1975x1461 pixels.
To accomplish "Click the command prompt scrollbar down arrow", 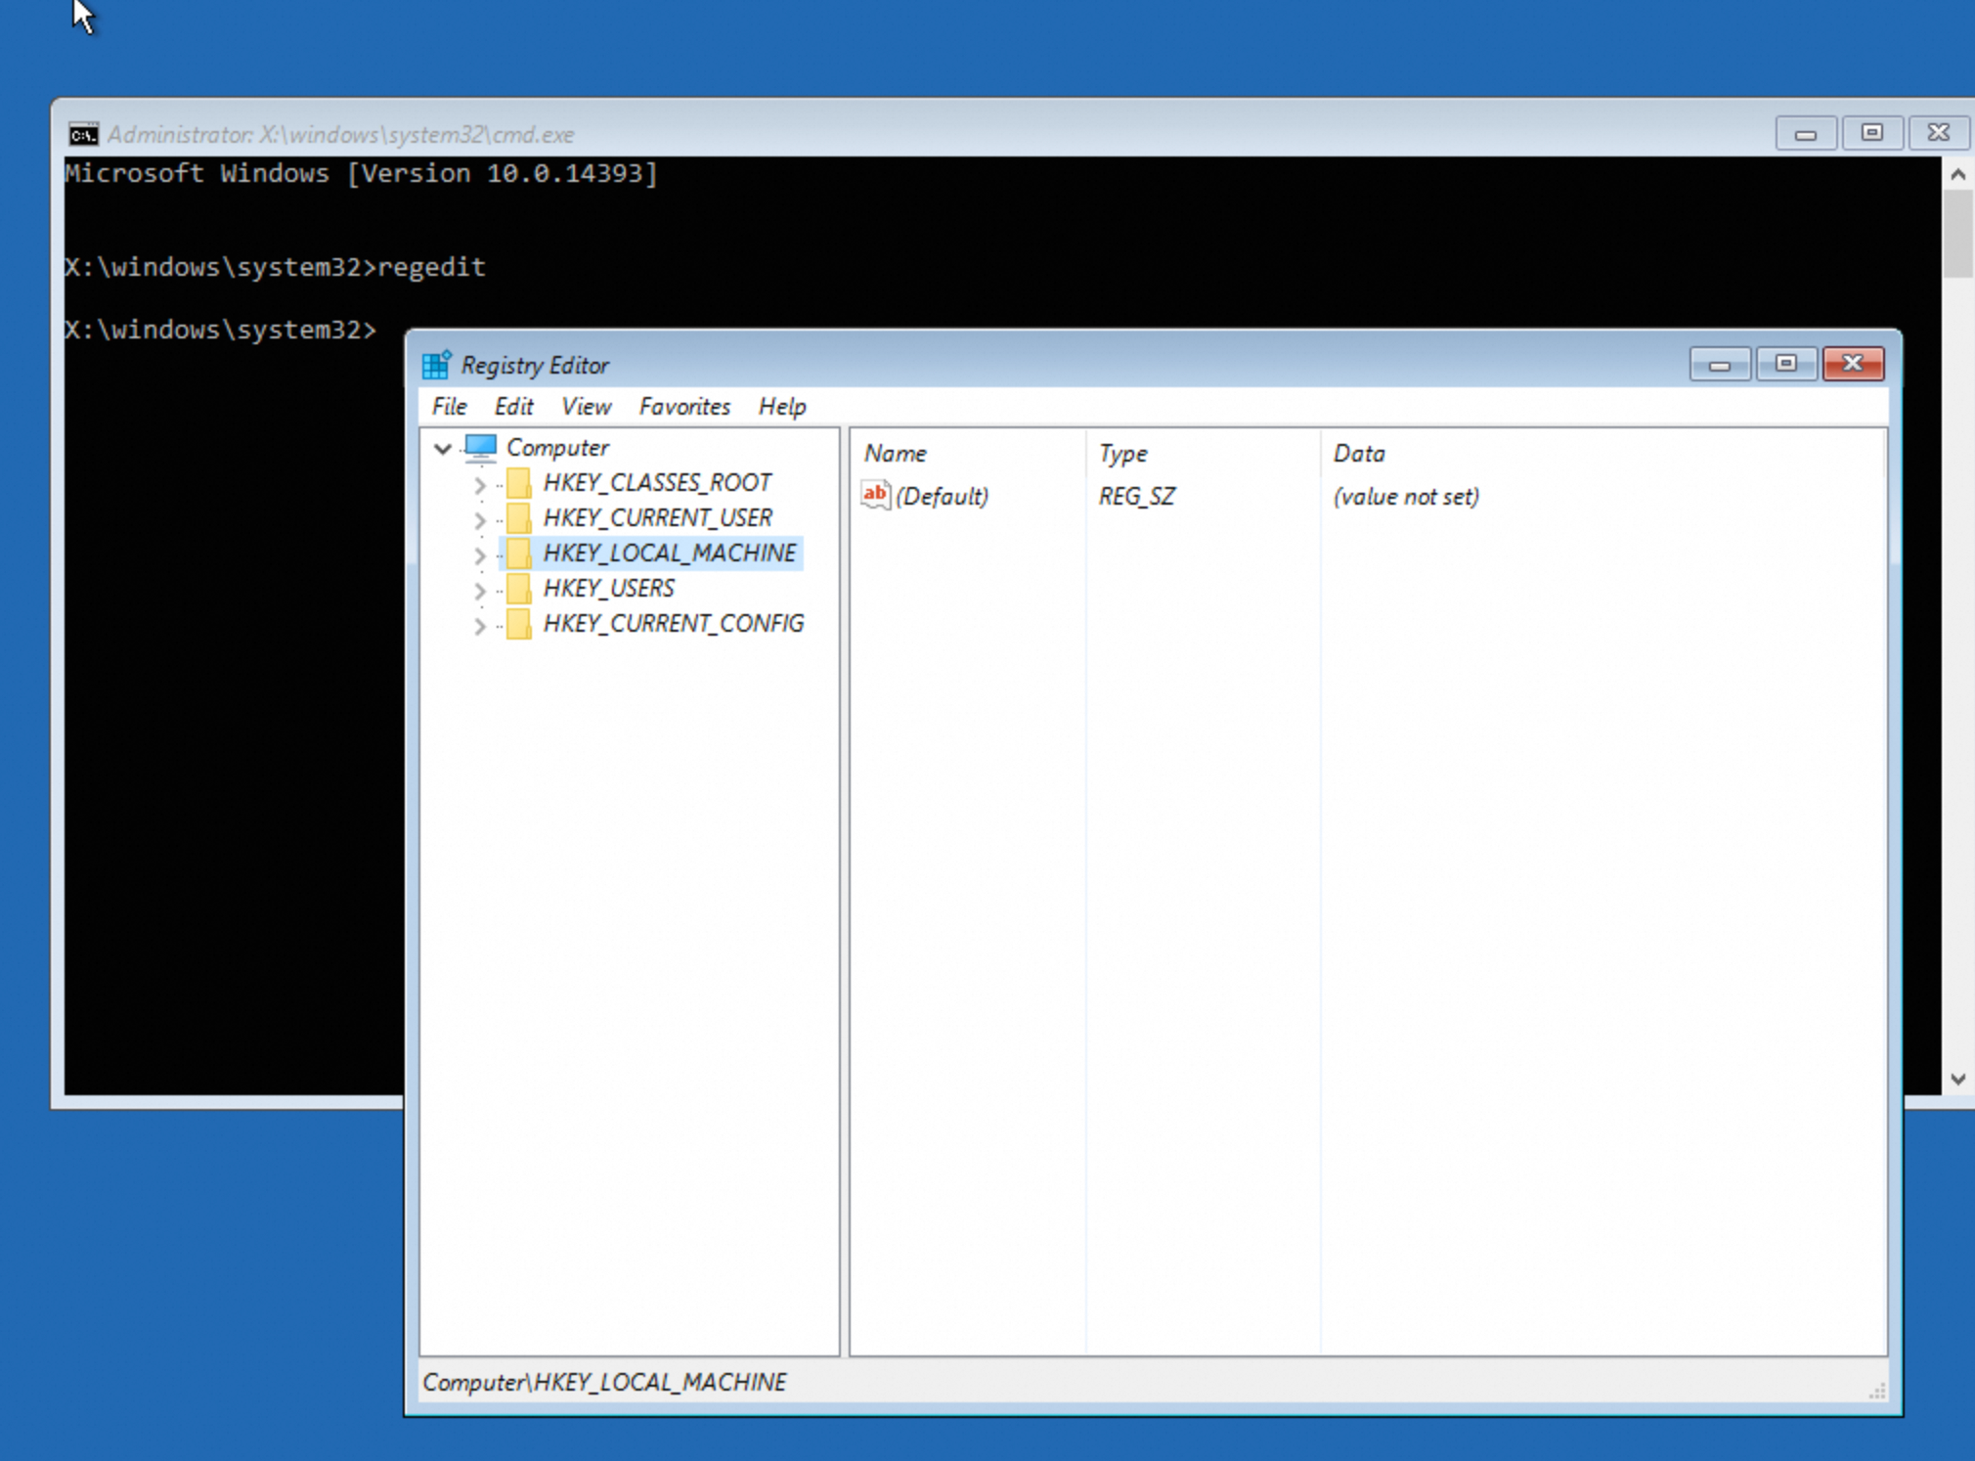I will (x=1957, y=1080).
